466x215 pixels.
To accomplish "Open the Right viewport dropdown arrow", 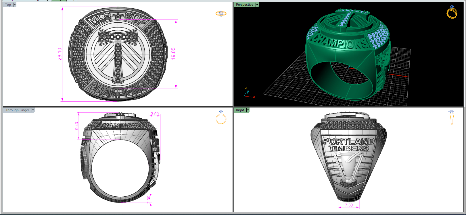I will coord(248,110).
